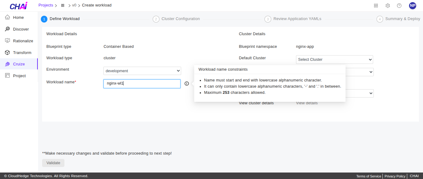Open Discover in the sidebar
Viewport: 423px width, 179px height.
(x=21, y=29)
